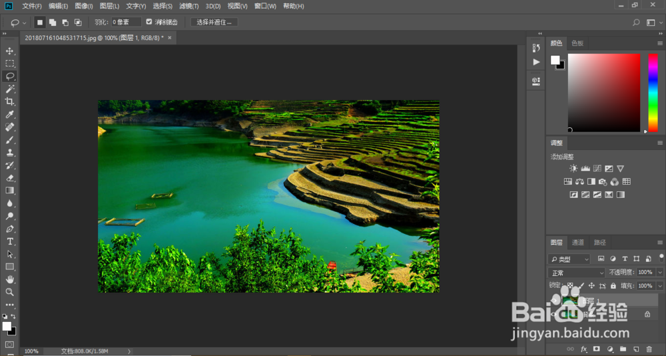
Task: Toggle Lock All padlock in Layers panel
Action: click(613, 286)
